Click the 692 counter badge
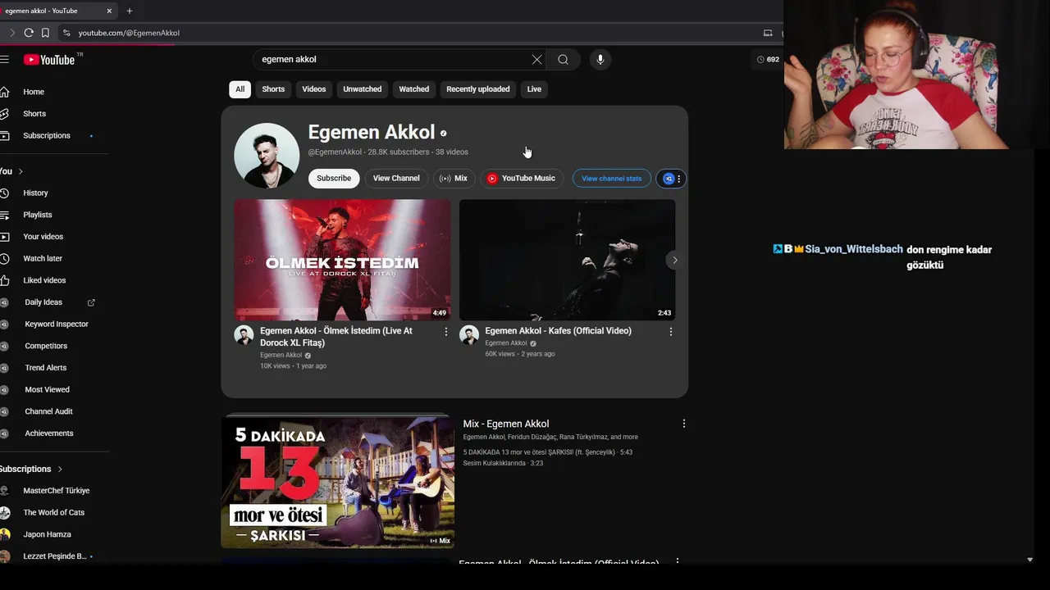The image size is (1050, 590). [x=768, y=59]
